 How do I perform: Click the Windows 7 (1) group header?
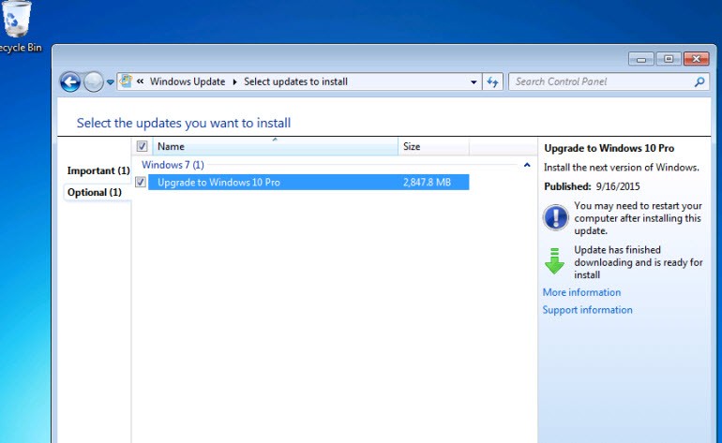point(173,165)
